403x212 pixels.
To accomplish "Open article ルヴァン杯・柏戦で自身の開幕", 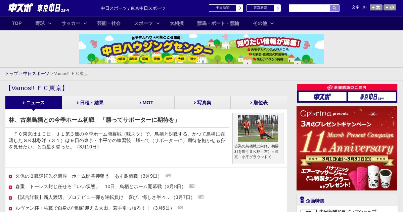I will pyautogui.click(x=95, y=208).
